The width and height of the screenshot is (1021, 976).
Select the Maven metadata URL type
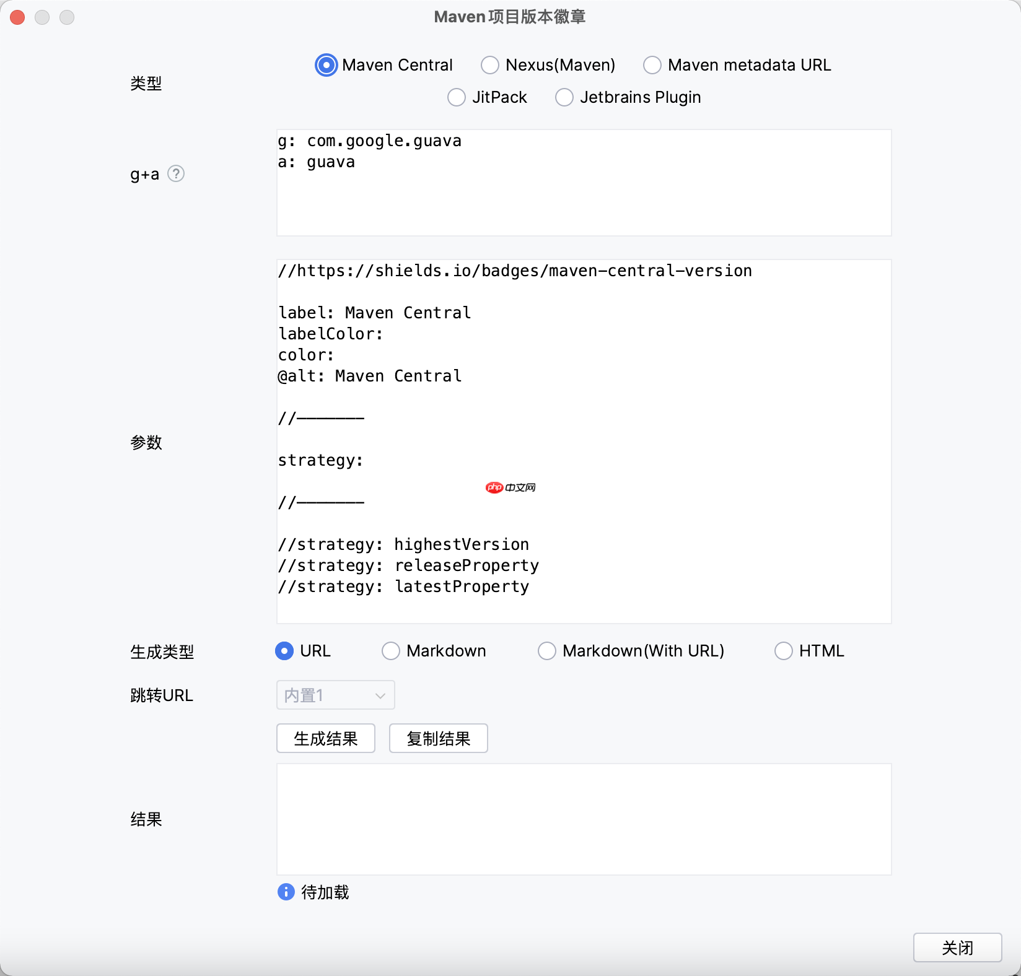tap(652, 65)
